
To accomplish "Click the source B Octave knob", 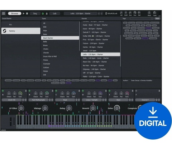I will point(35,94).
